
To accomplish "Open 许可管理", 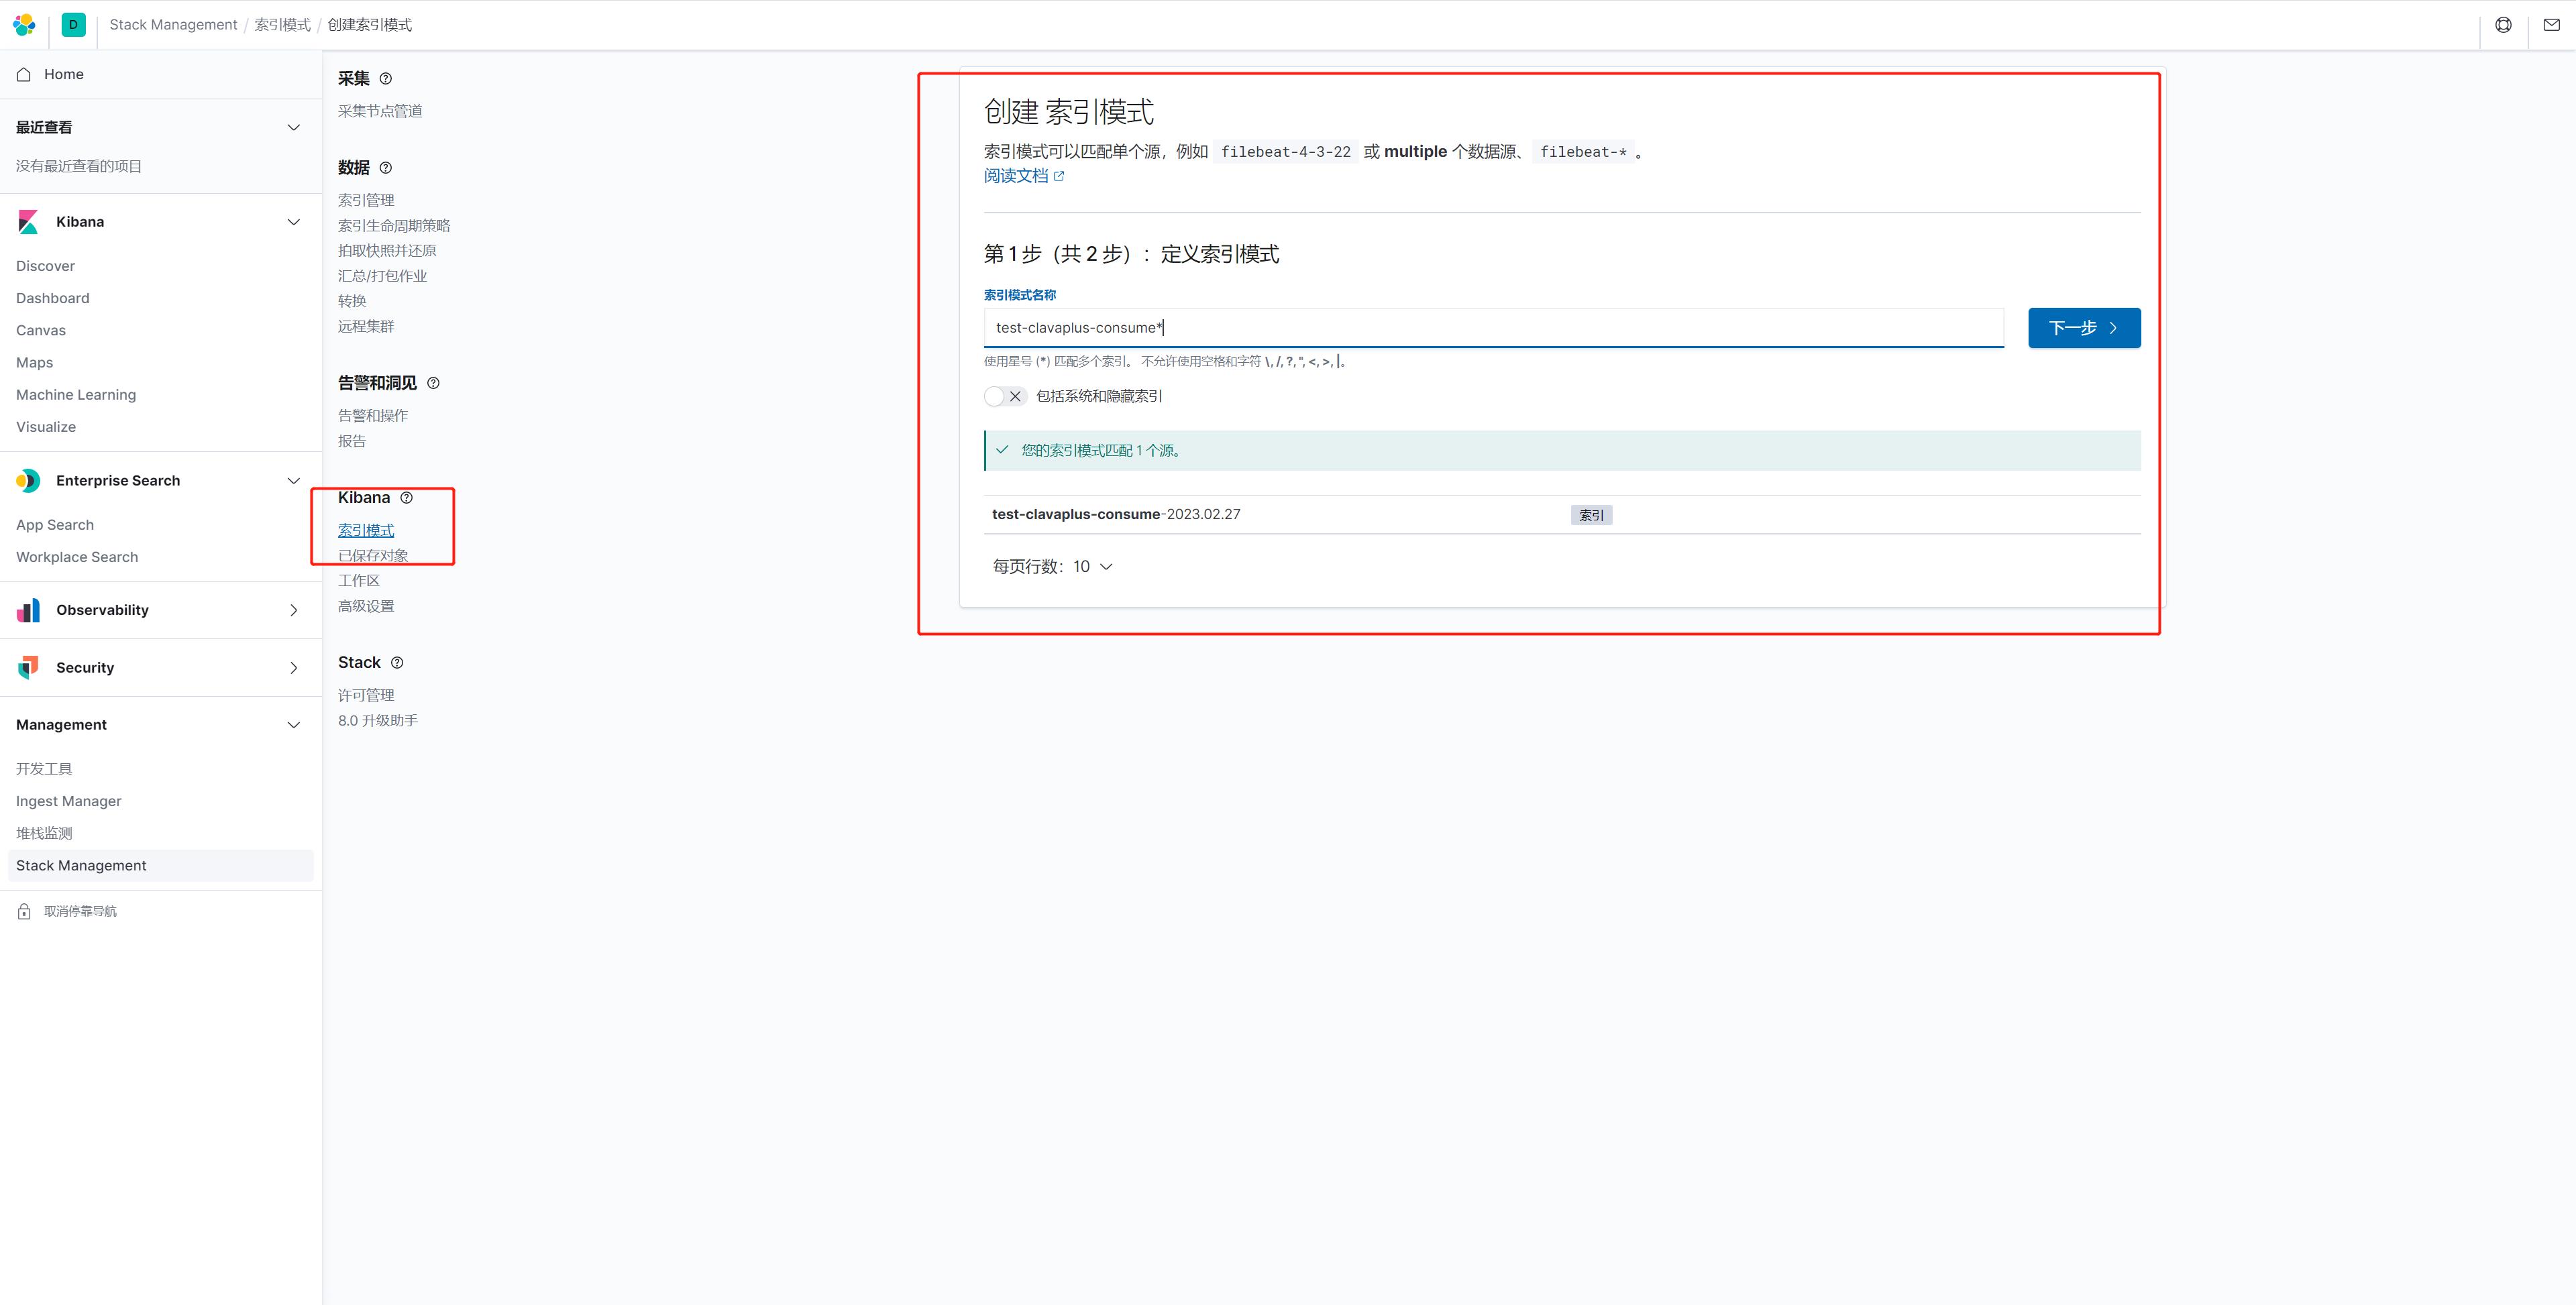I will 366,695.
